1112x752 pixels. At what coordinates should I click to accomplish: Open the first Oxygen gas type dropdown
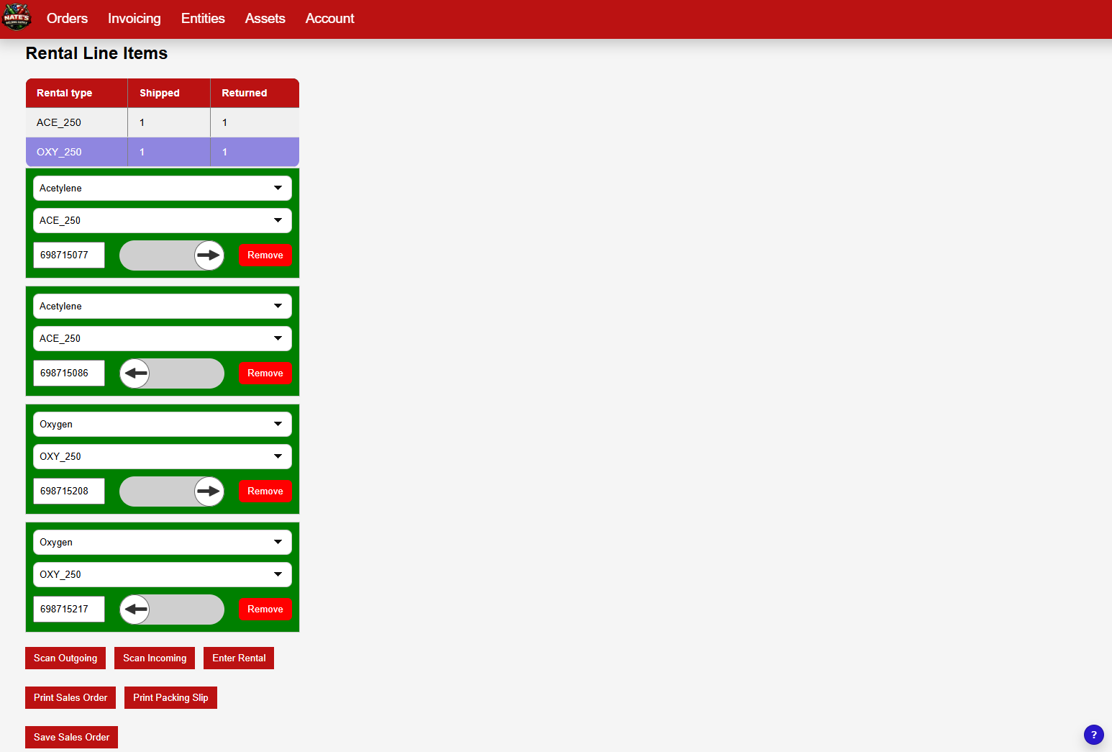tap(162, 425)
